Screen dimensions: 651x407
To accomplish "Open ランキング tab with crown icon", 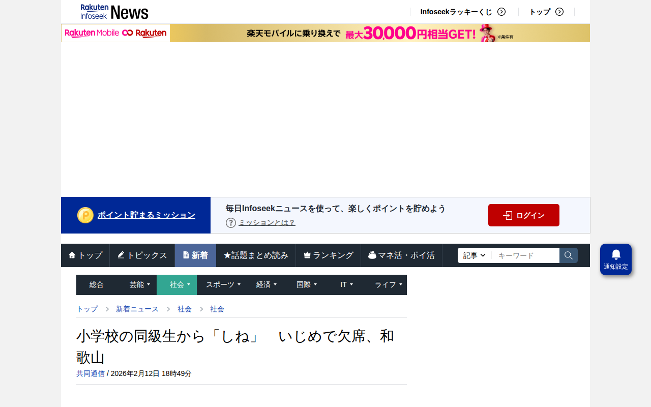I will [329, 255].
